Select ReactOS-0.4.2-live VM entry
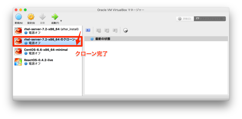Screen dimensions: 242x119 pyautogui.click(x=47, y=62)
